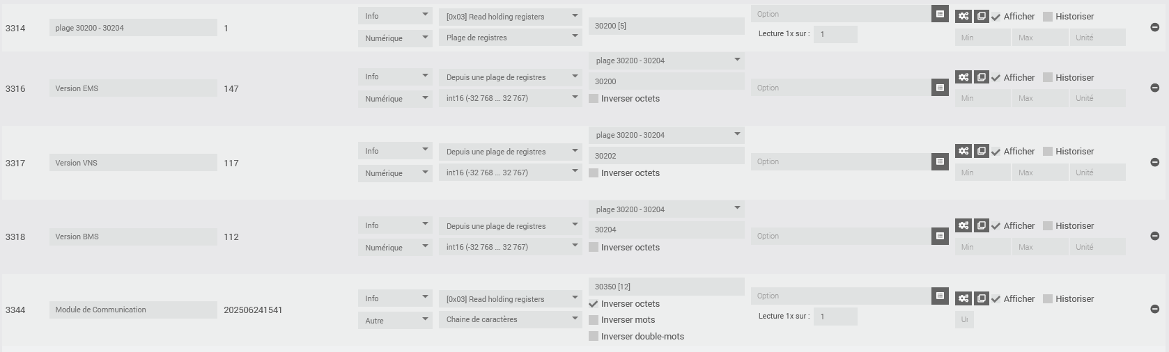Screen dimensions: 1169x352
Task: Click gears icon on plage 30200 - 30204 row
Action: click(x=963, y=16)
